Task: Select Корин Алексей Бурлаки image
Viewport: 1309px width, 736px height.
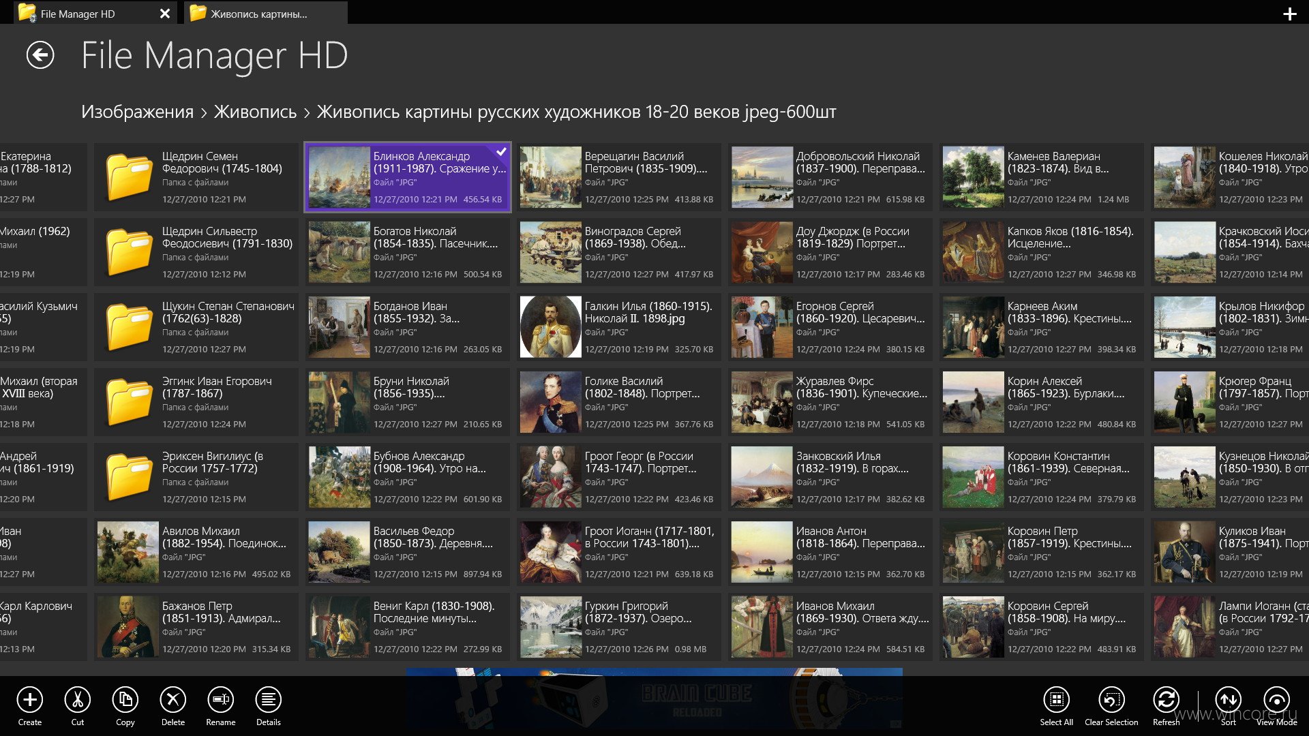Action: click(1042, 402)
